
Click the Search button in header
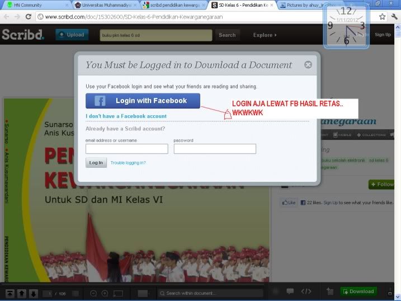coord(227,35)
